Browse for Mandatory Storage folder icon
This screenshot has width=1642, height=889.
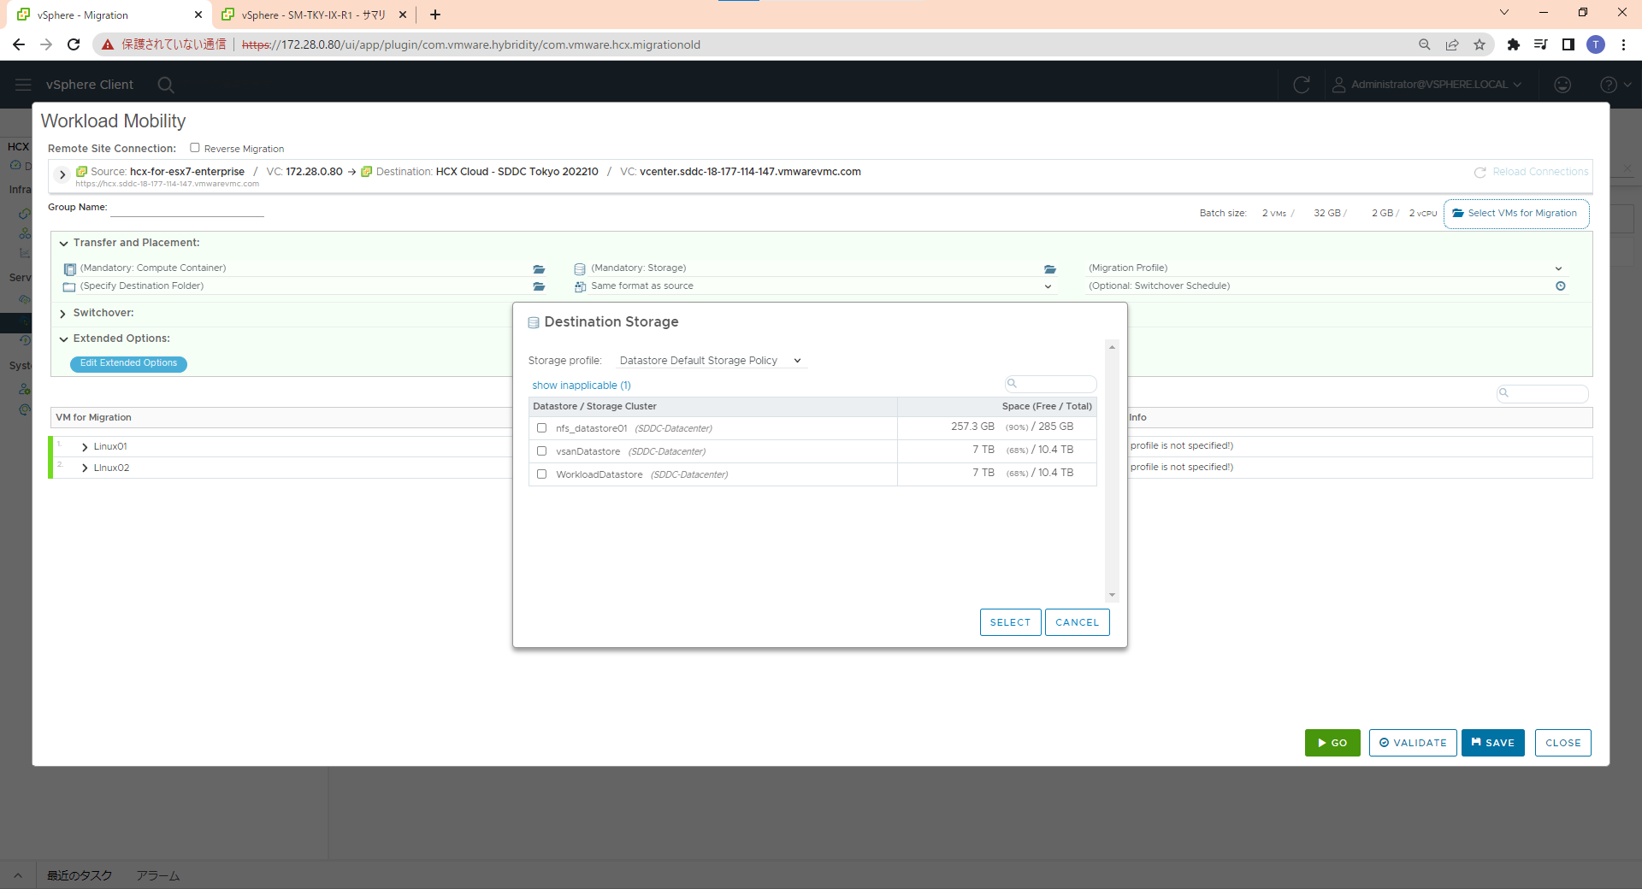[x=1050, y=269]
